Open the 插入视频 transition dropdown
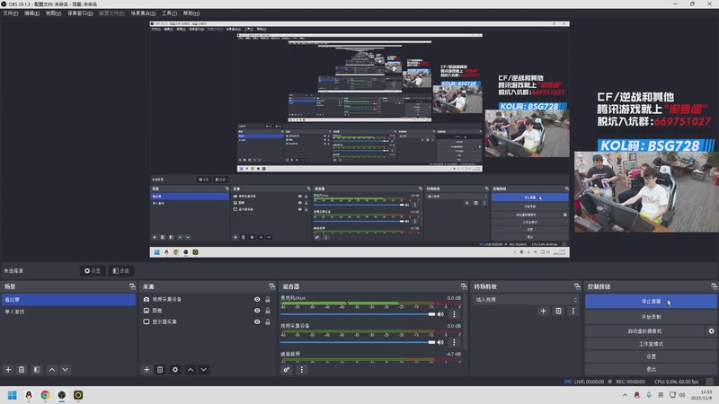 pyautogui.click(x=526, y=300)
